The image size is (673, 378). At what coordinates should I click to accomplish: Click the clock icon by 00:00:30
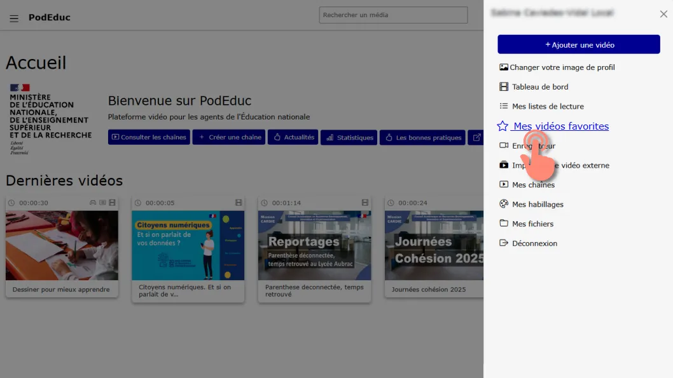11,203
